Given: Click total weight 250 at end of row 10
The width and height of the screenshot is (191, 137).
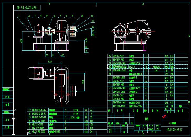Looking at the screenshot, I should tap(172, 74).
